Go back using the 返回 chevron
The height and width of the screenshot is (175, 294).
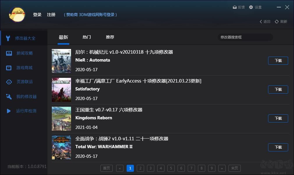point(265,21)
